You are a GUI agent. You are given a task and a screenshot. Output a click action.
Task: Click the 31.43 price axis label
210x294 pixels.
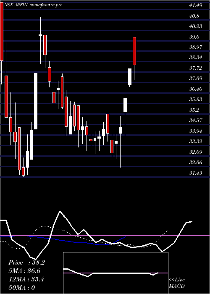pyautogui.click(x=196, y=173)
